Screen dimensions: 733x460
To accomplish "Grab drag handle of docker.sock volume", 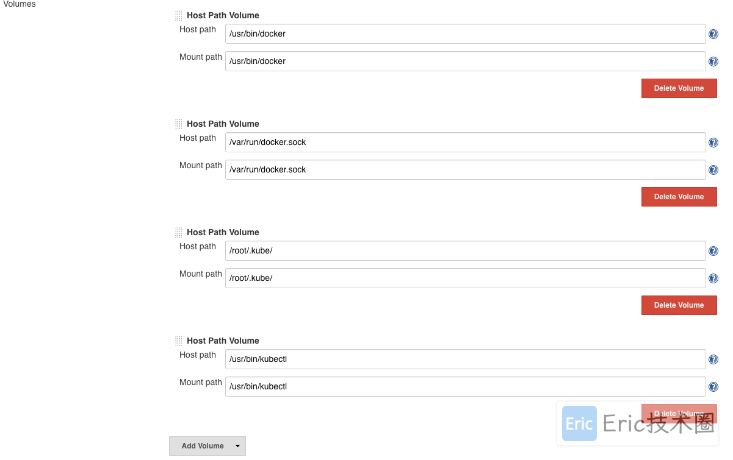I will coord(178,124).
